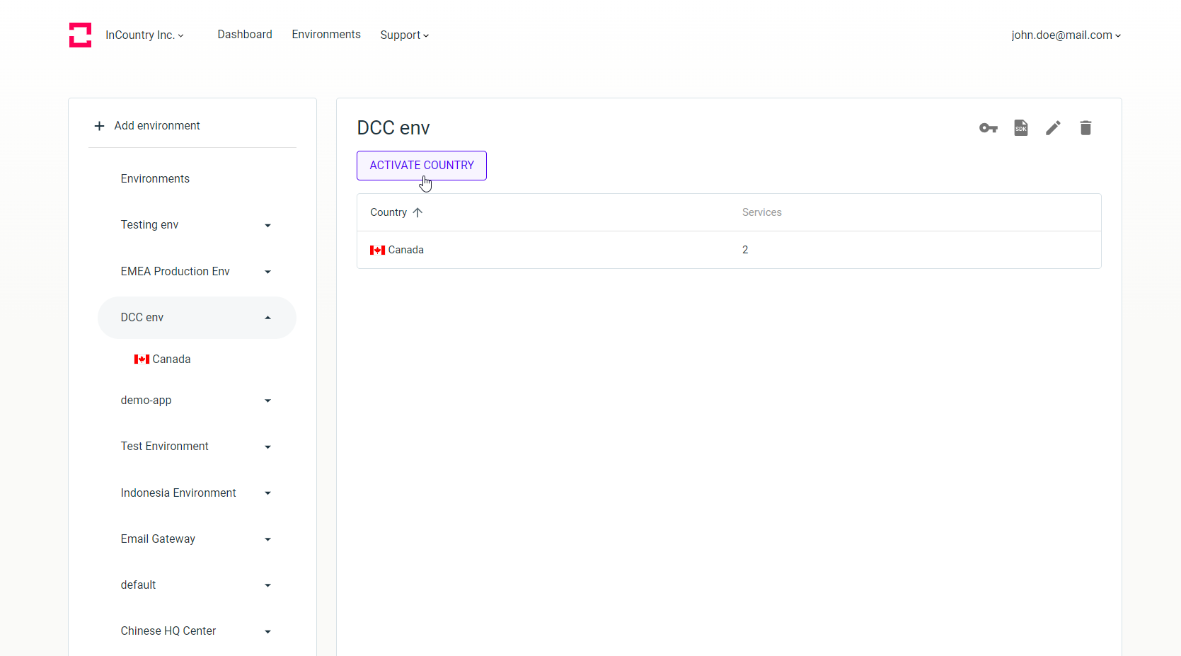Open the Chinese HQ Center environment
This screenshot has height=656, width=1181.
click(168, 631)
